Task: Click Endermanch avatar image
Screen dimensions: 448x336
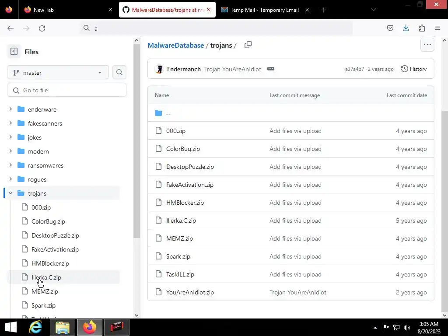Action: [159, 69]
